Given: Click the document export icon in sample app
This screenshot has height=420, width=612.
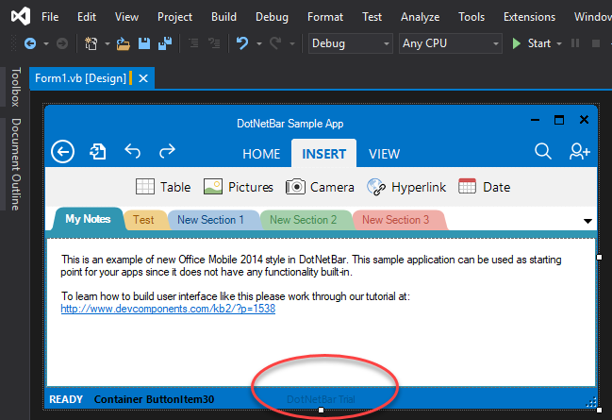Looking at the screenshot, I should point(97,151).
